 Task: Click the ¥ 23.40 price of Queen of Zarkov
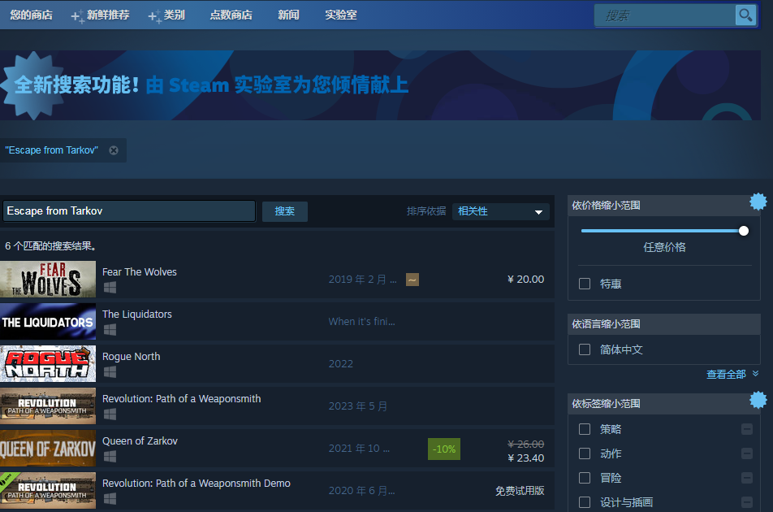(525, 458)
